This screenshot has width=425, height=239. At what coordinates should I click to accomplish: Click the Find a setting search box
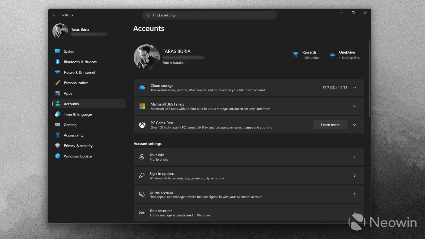(210, 15)
